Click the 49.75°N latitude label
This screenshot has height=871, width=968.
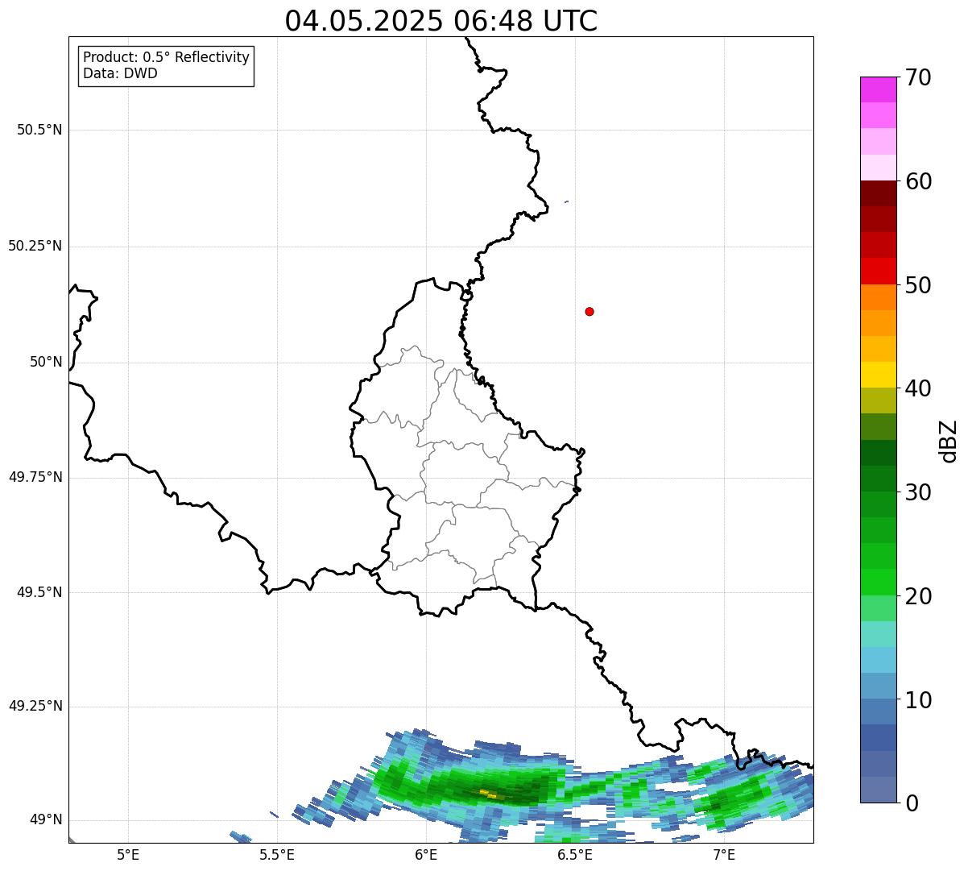pos(35,477)
